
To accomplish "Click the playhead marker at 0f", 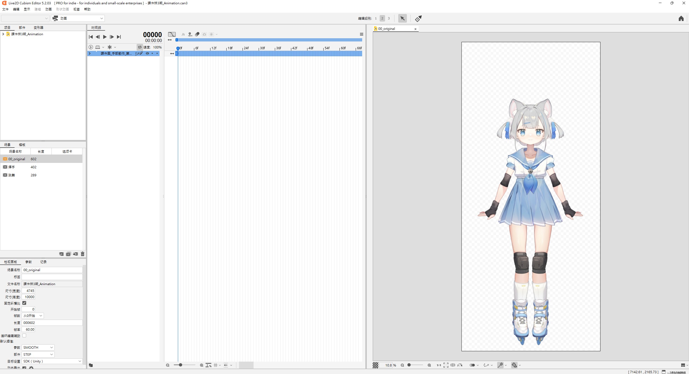I will [178, 48].
